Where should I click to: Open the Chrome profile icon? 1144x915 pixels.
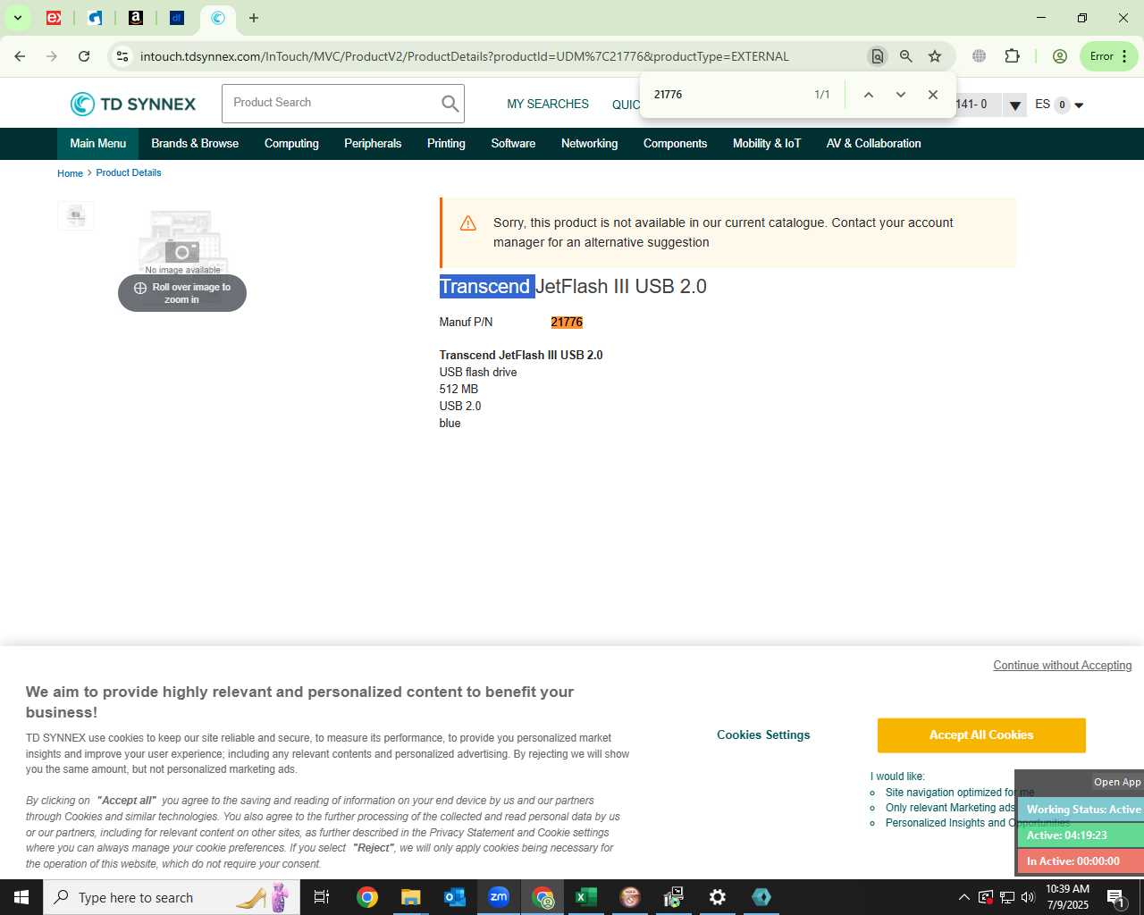(1060, 56)
